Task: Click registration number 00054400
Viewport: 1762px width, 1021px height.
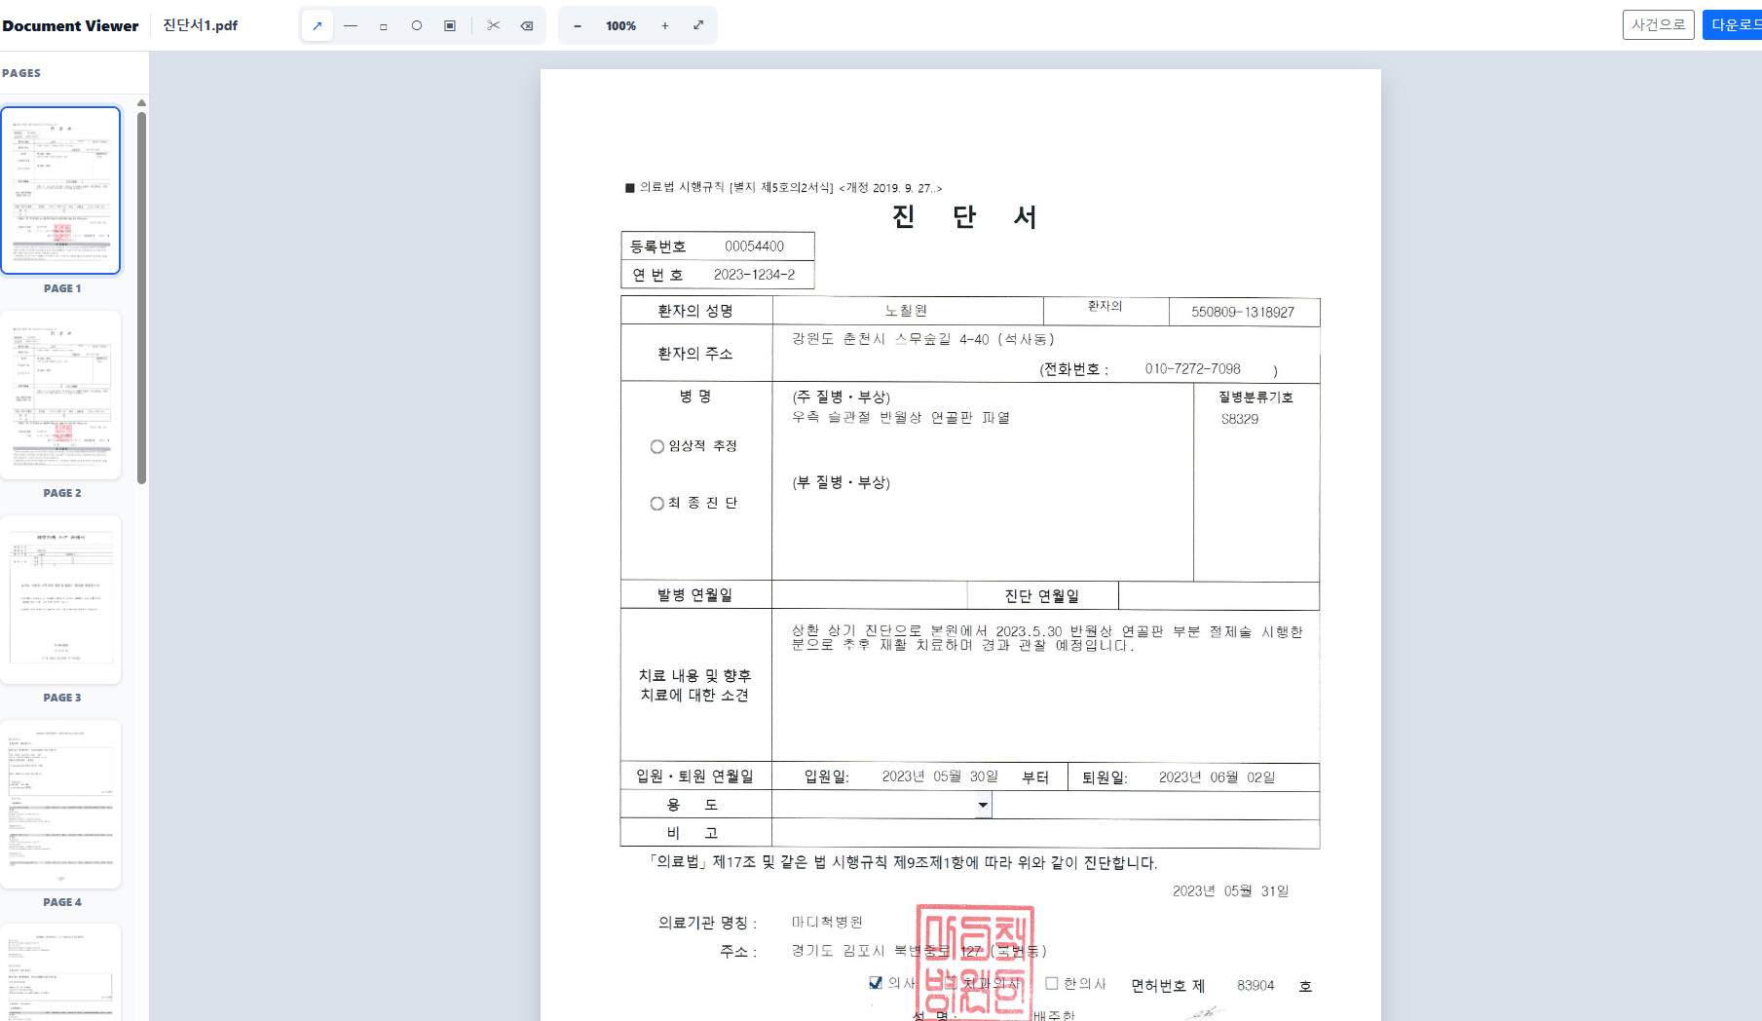Action: pos(754,246)
